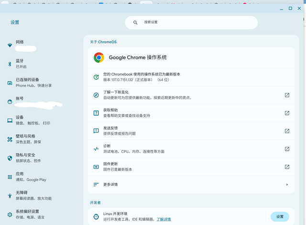Click the 应用 apps grid icon

(x=10, y=177)
